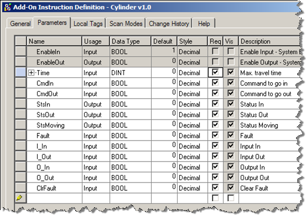Image resolution: width=306 pixels, height=215 pixels.
Task: Click the DINT data type cell
Action: pos(131,73)
